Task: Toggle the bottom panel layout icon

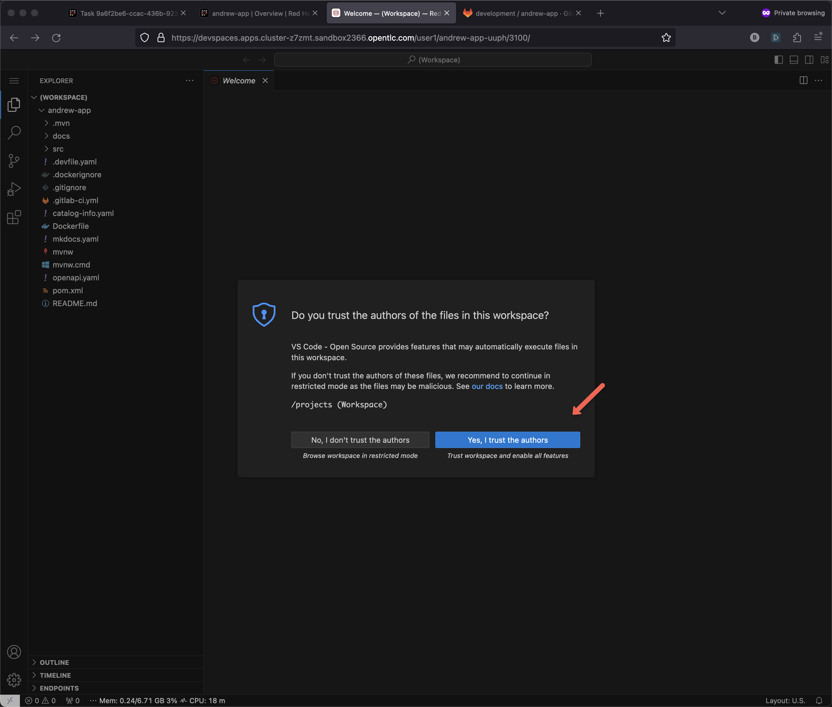Action: point(794,60)
